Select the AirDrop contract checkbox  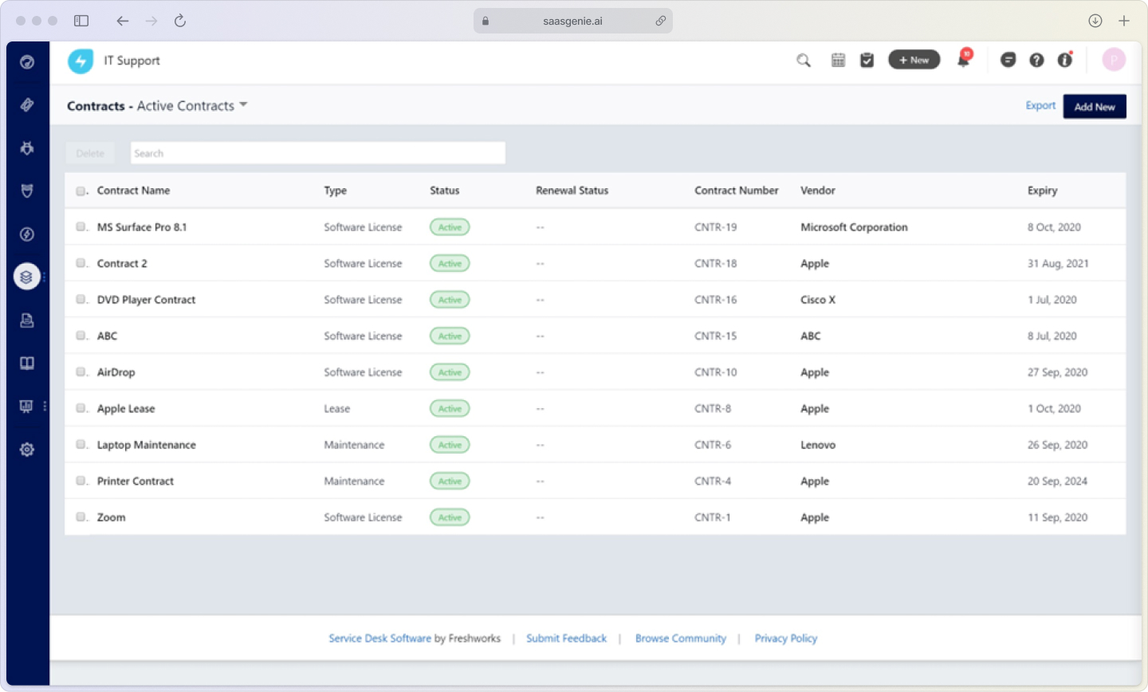tap(81, 372)
